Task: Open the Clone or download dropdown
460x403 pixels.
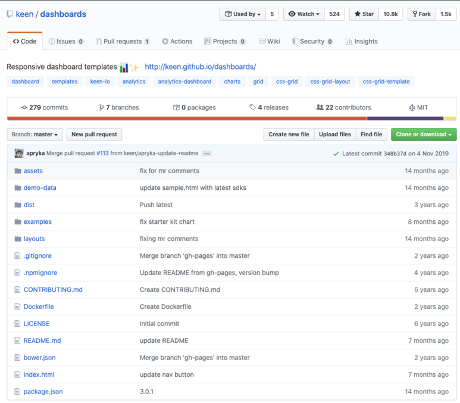Action: (x=424, y=135)
